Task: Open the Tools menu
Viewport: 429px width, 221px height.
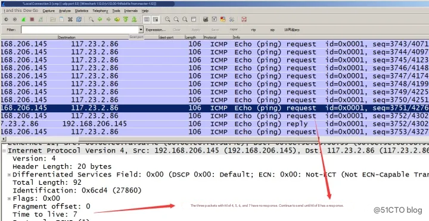Action: [x=116, y=11]
